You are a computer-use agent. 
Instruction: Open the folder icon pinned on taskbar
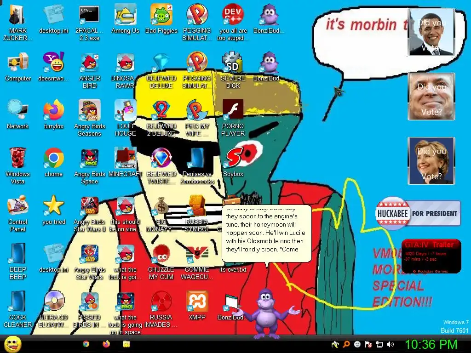(x=126, y=344)
